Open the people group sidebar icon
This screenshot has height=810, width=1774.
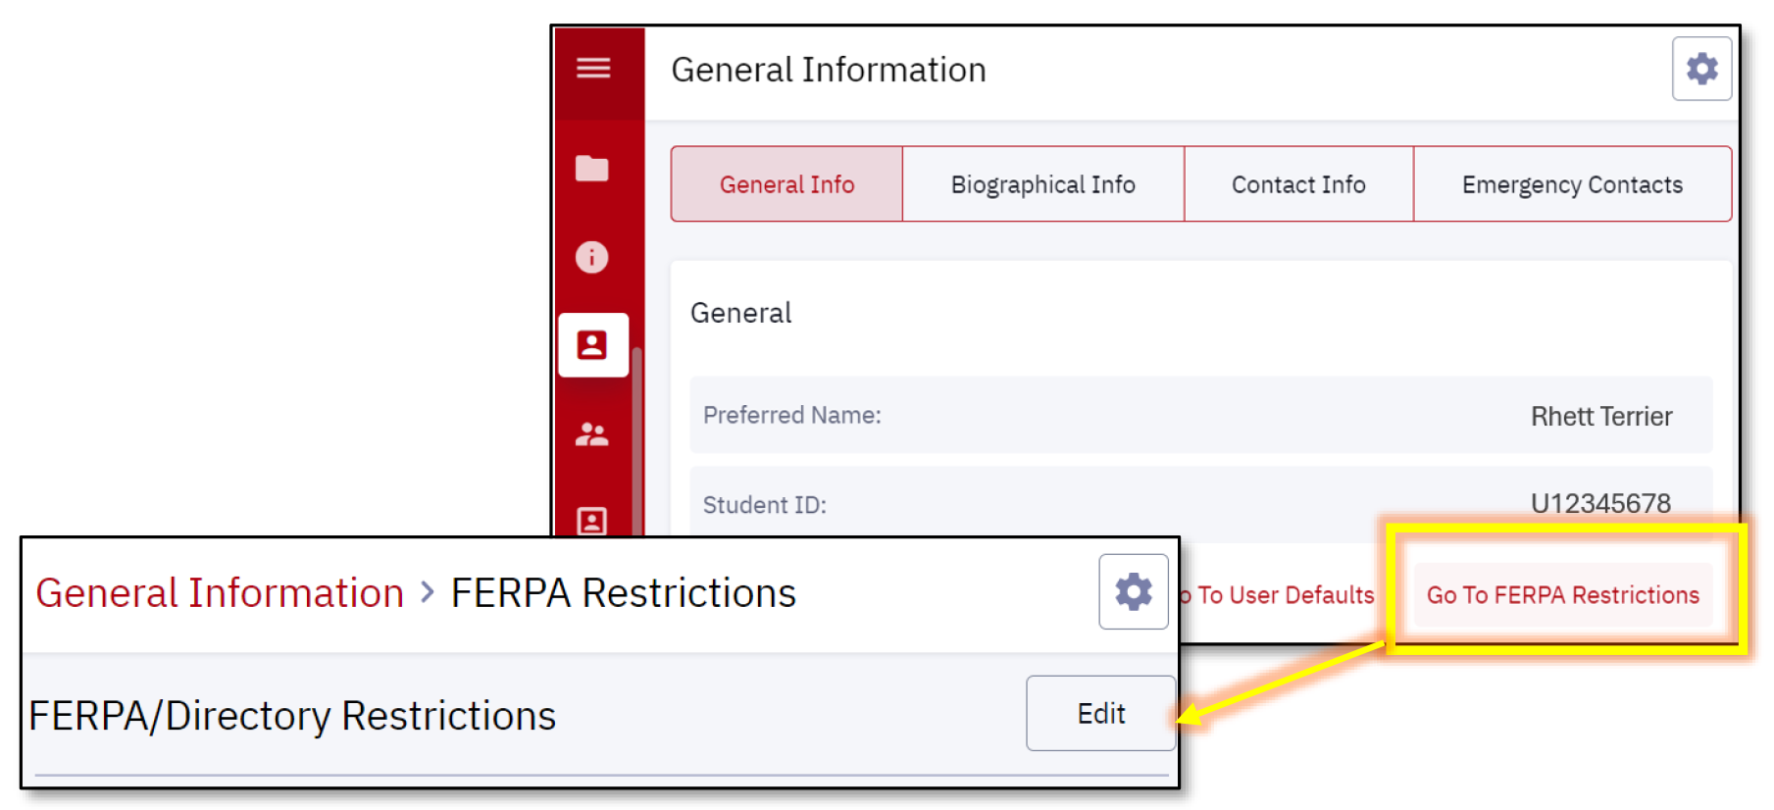pyautogui.click(x=592, y=433)
